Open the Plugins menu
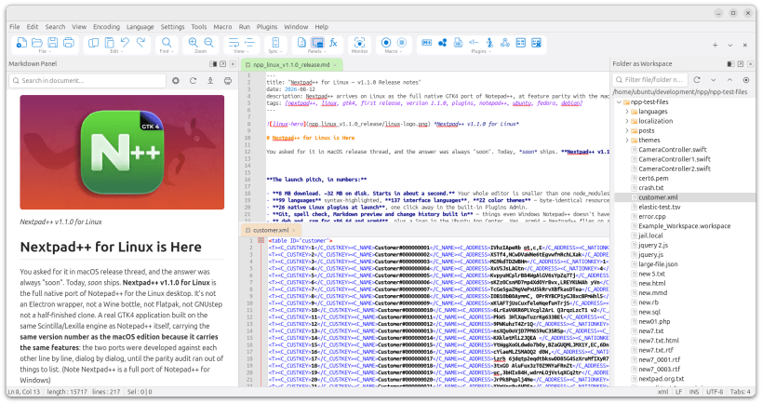 (x=267, y=27)
